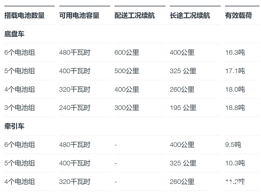Click the 可用电池容量 column header
The height and width of the screenshot is (196, 261).
[79, 15]
